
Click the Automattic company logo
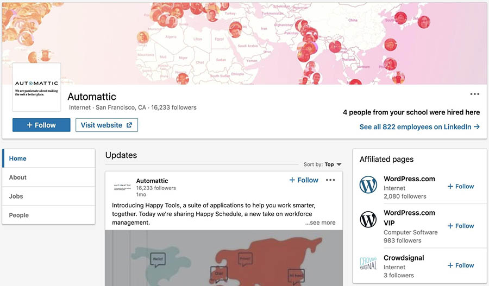tap(36, 87)
